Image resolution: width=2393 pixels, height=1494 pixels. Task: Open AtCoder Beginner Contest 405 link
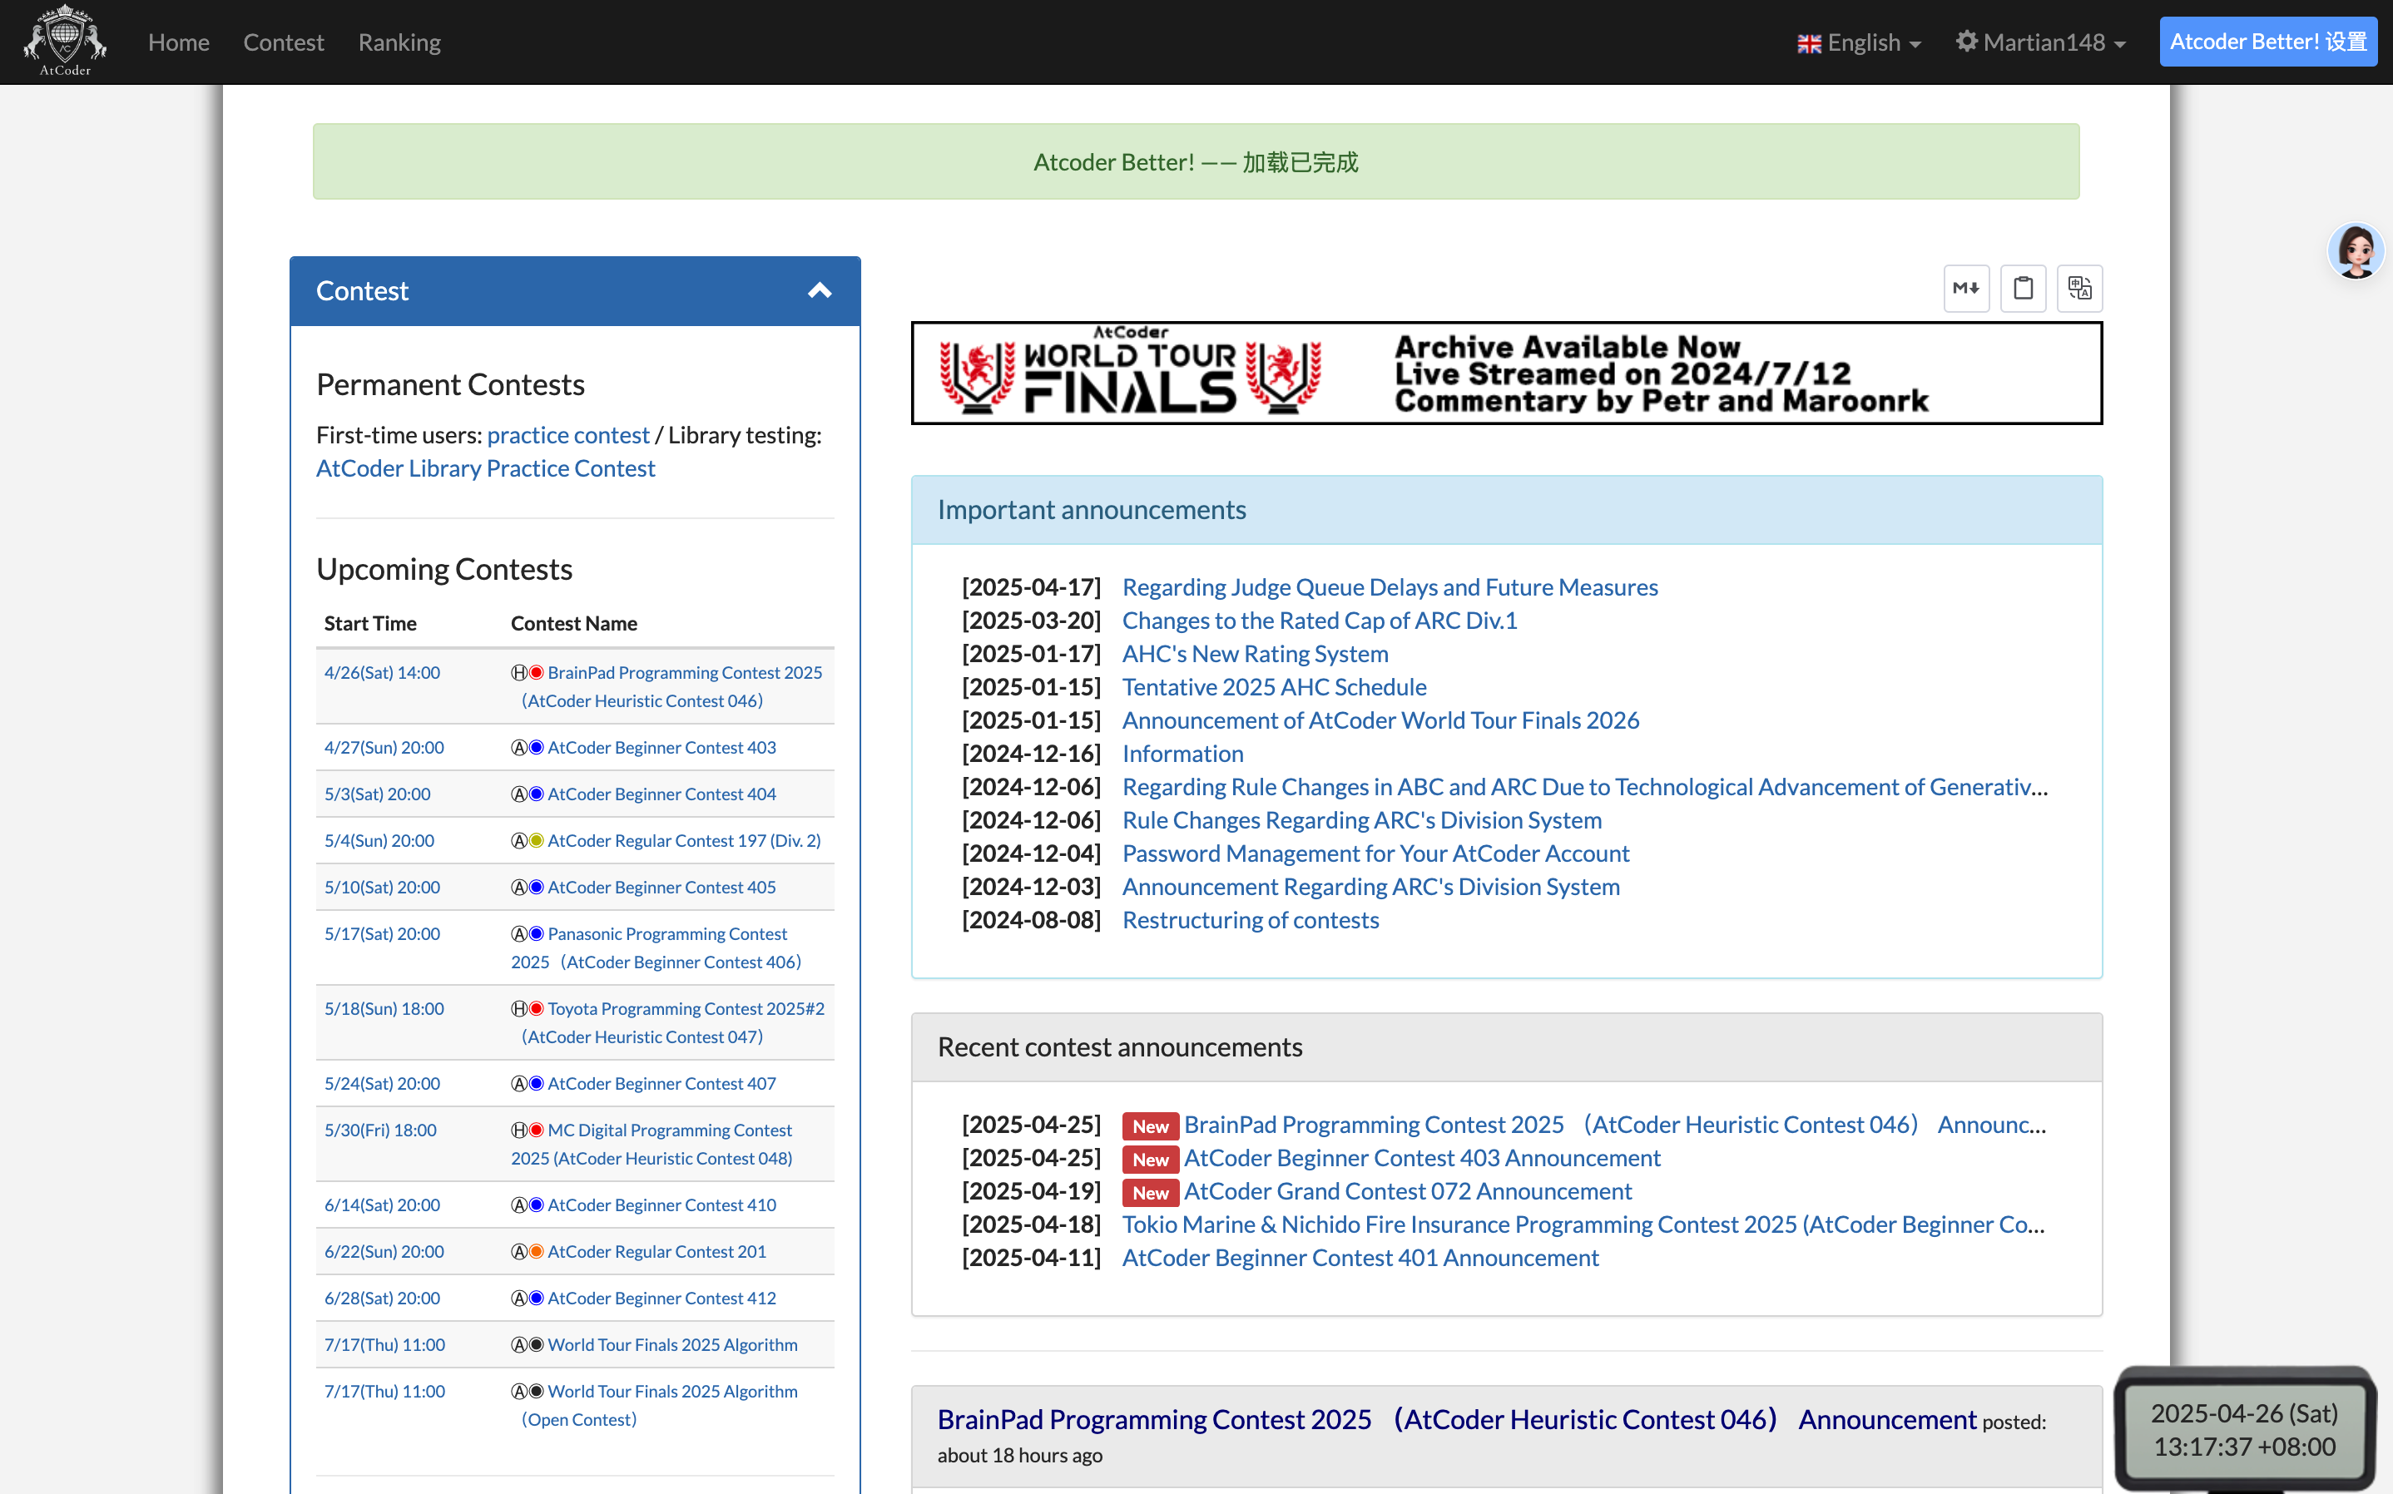662,886
